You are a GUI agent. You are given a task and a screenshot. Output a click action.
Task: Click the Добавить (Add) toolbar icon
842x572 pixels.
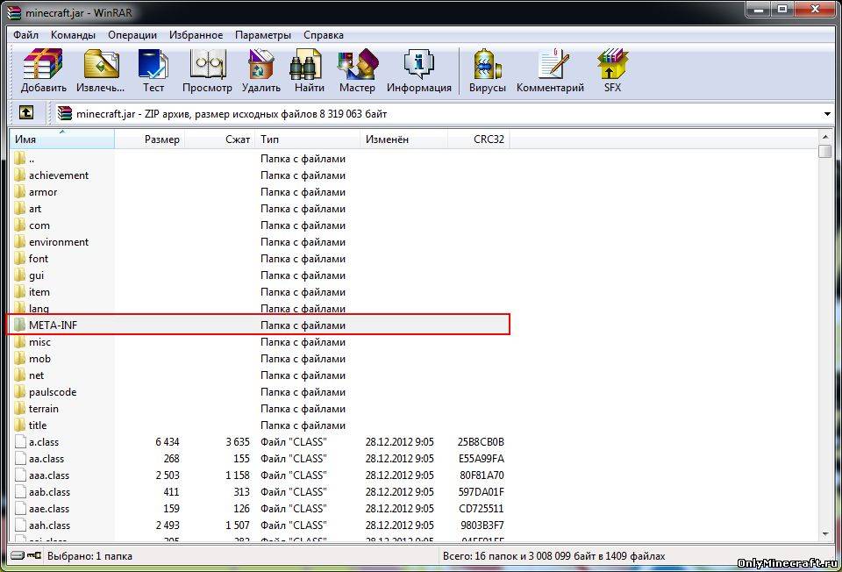[44, 70]
